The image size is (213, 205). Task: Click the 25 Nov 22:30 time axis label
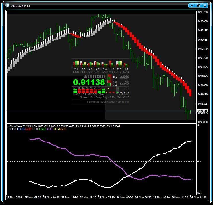106,197
